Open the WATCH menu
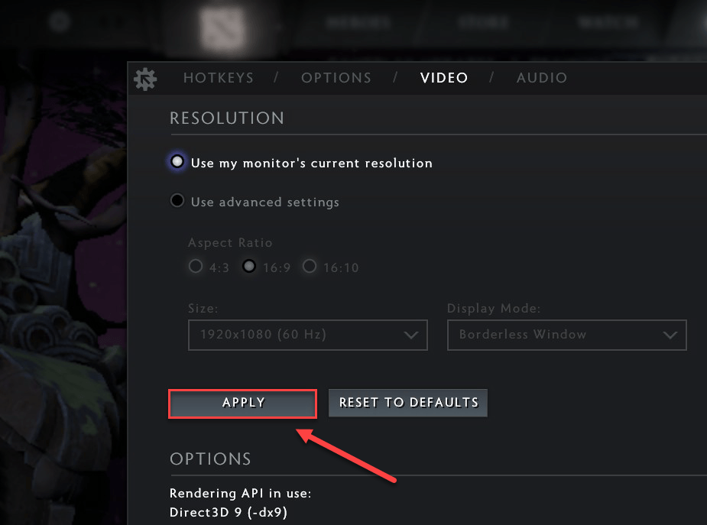 click(608, 21)
